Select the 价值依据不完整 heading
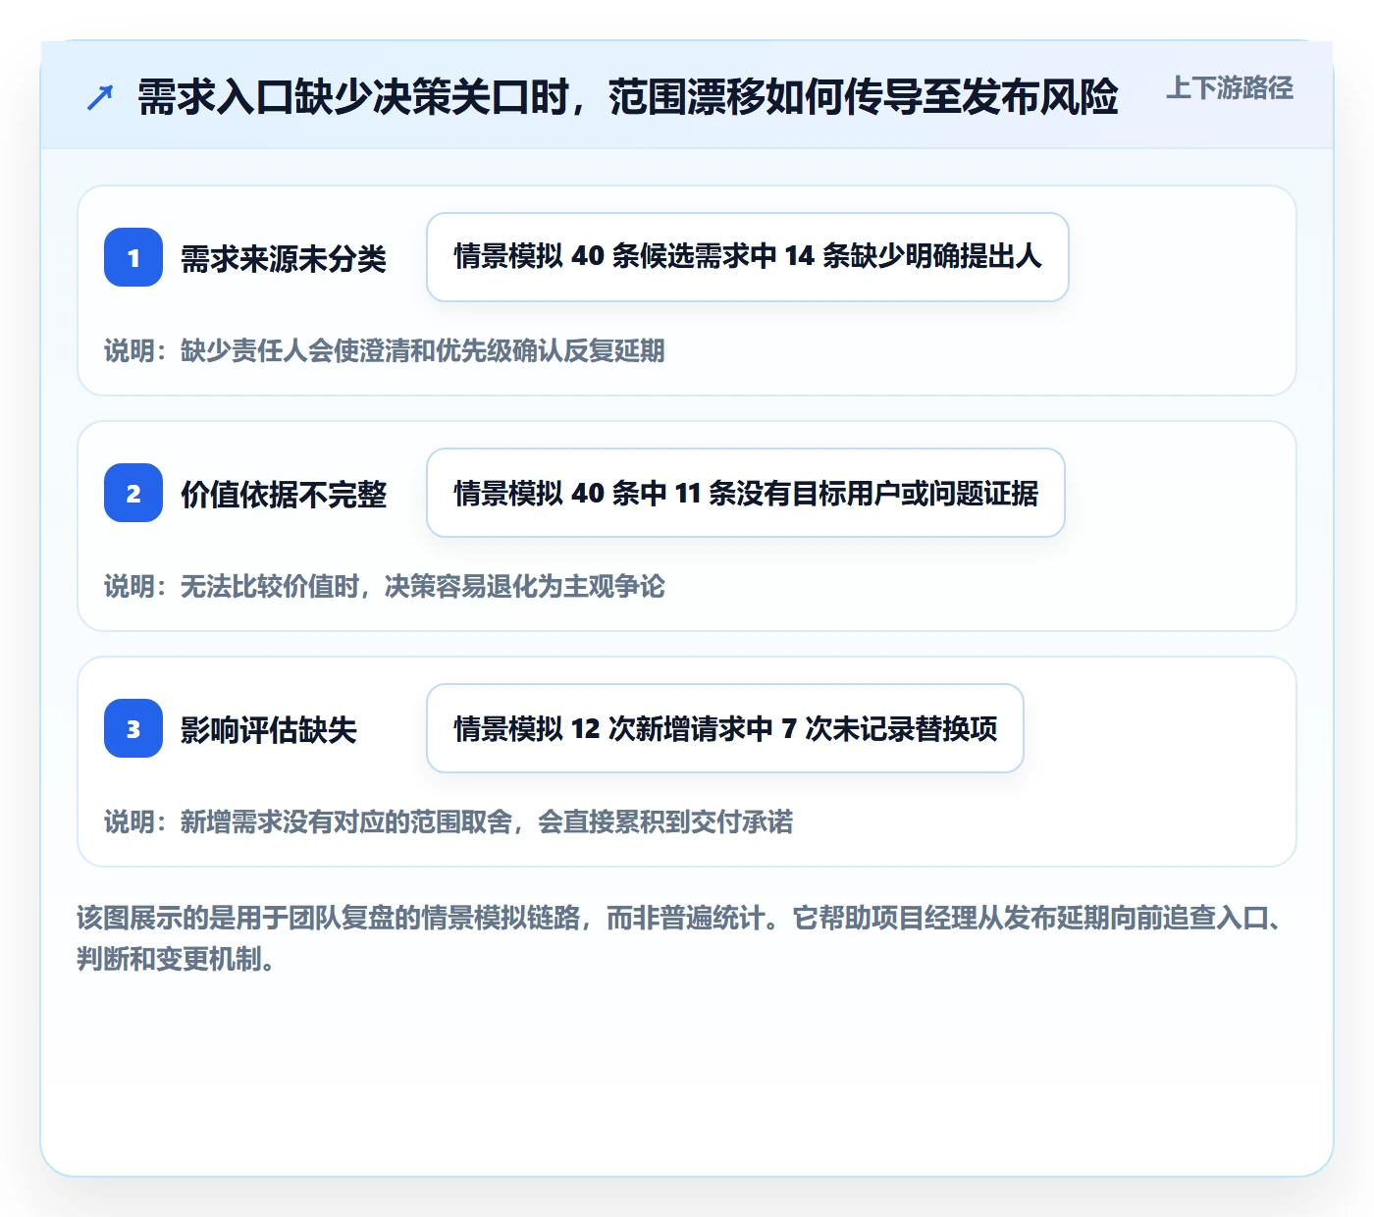This screenshot has width=1374, height=1217. coord(284,495)
